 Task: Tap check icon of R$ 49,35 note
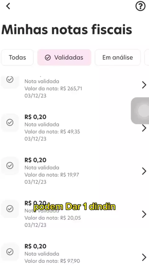[10, 122]
